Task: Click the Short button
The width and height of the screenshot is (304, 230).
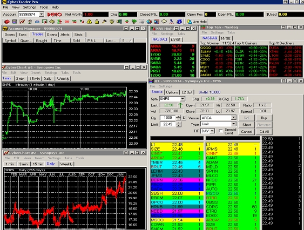Action: click(x=247, y=125)
